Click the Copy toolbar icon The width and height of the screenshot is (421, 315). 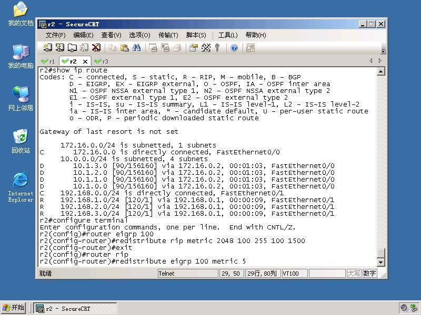[112, 48]
